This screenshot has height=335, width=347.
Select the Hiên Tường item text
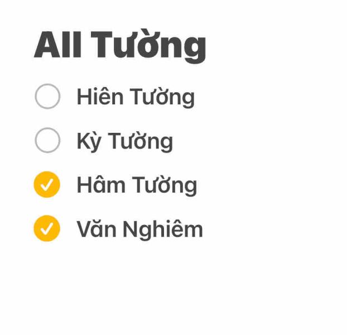[x=136, y=97]
